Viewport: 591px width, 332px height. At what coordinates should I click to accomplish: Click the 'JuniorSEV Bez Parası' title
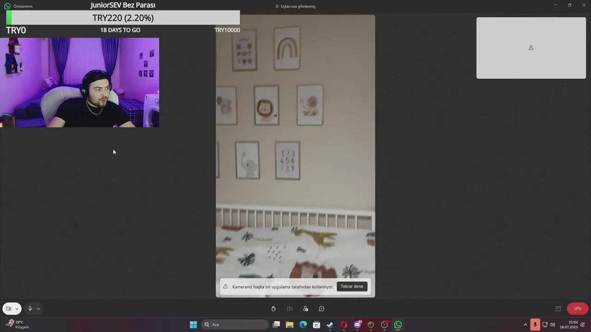(x=123, y=5)
